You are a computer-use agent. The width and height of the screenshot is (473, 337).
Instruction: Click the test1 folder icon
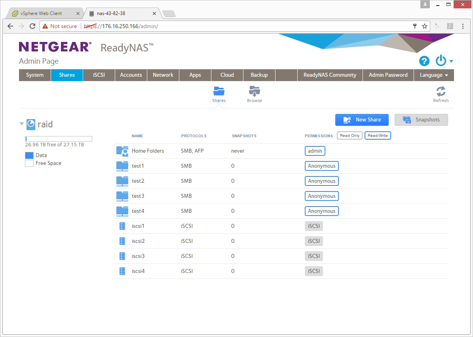pyautogui.click(x=122, y=166)
